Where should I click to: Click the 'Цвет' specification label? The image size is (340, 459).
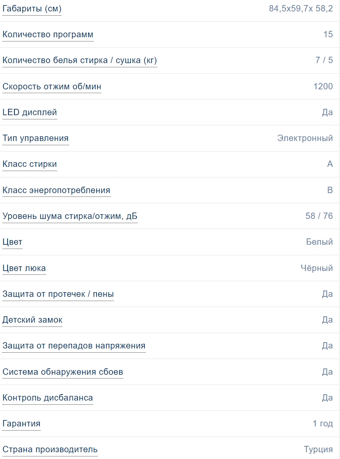pos(12,242)
